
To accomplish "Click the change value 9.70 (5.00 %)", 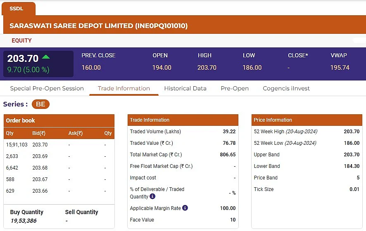I will pyautogui.click(x=28, y=69).
